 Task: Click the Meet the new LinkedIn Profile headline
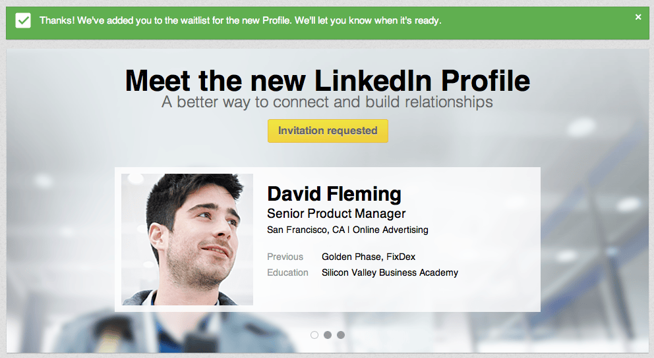[x=328, y=80]
